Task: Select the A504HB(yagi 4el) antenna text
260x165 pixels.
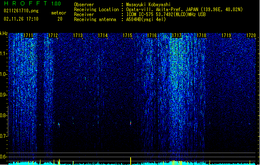Action: pos(146,19)
